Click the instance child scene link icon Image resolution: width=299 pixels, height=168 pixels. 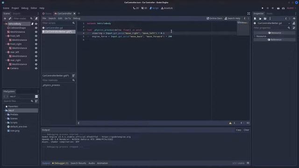pyautogui.click(x=10, y=19)
